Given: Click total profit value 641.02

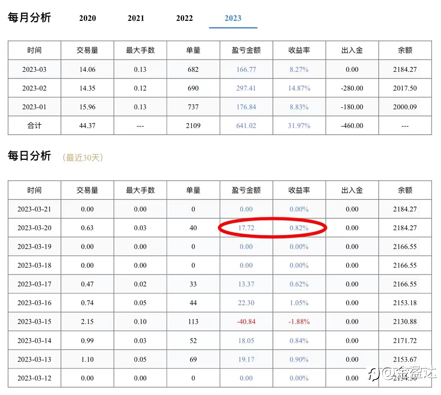Looking at the screenshot, I should (246, 126).
